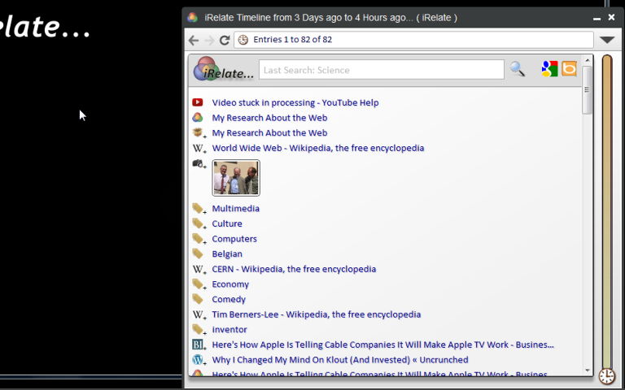Open World Wide Web - Wikipedia link
Viewport: 625px width, 390px height.
[317, 148]
